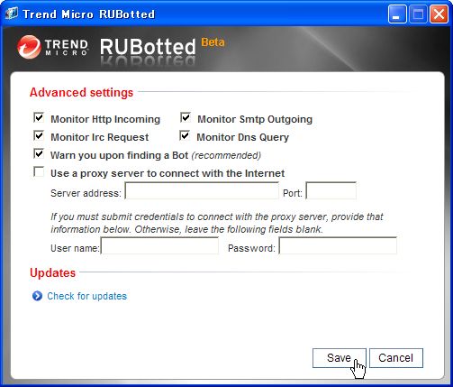Select the User name text box
The height and width of the screenshot is (387, 453).
pyautogui.click(x=159, y=245)
